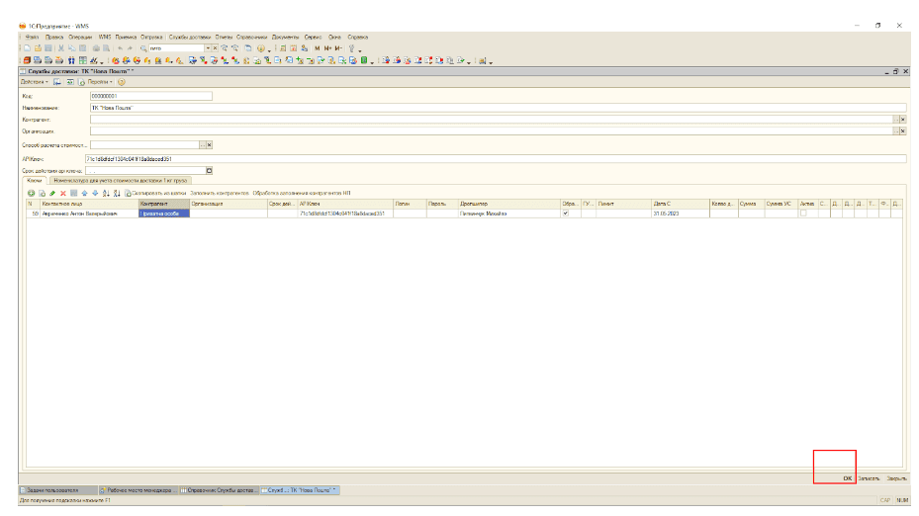This screenshot has width=919, height=516.
Task: Click the calendar icon of key expiry date
Action: (209, 170)
